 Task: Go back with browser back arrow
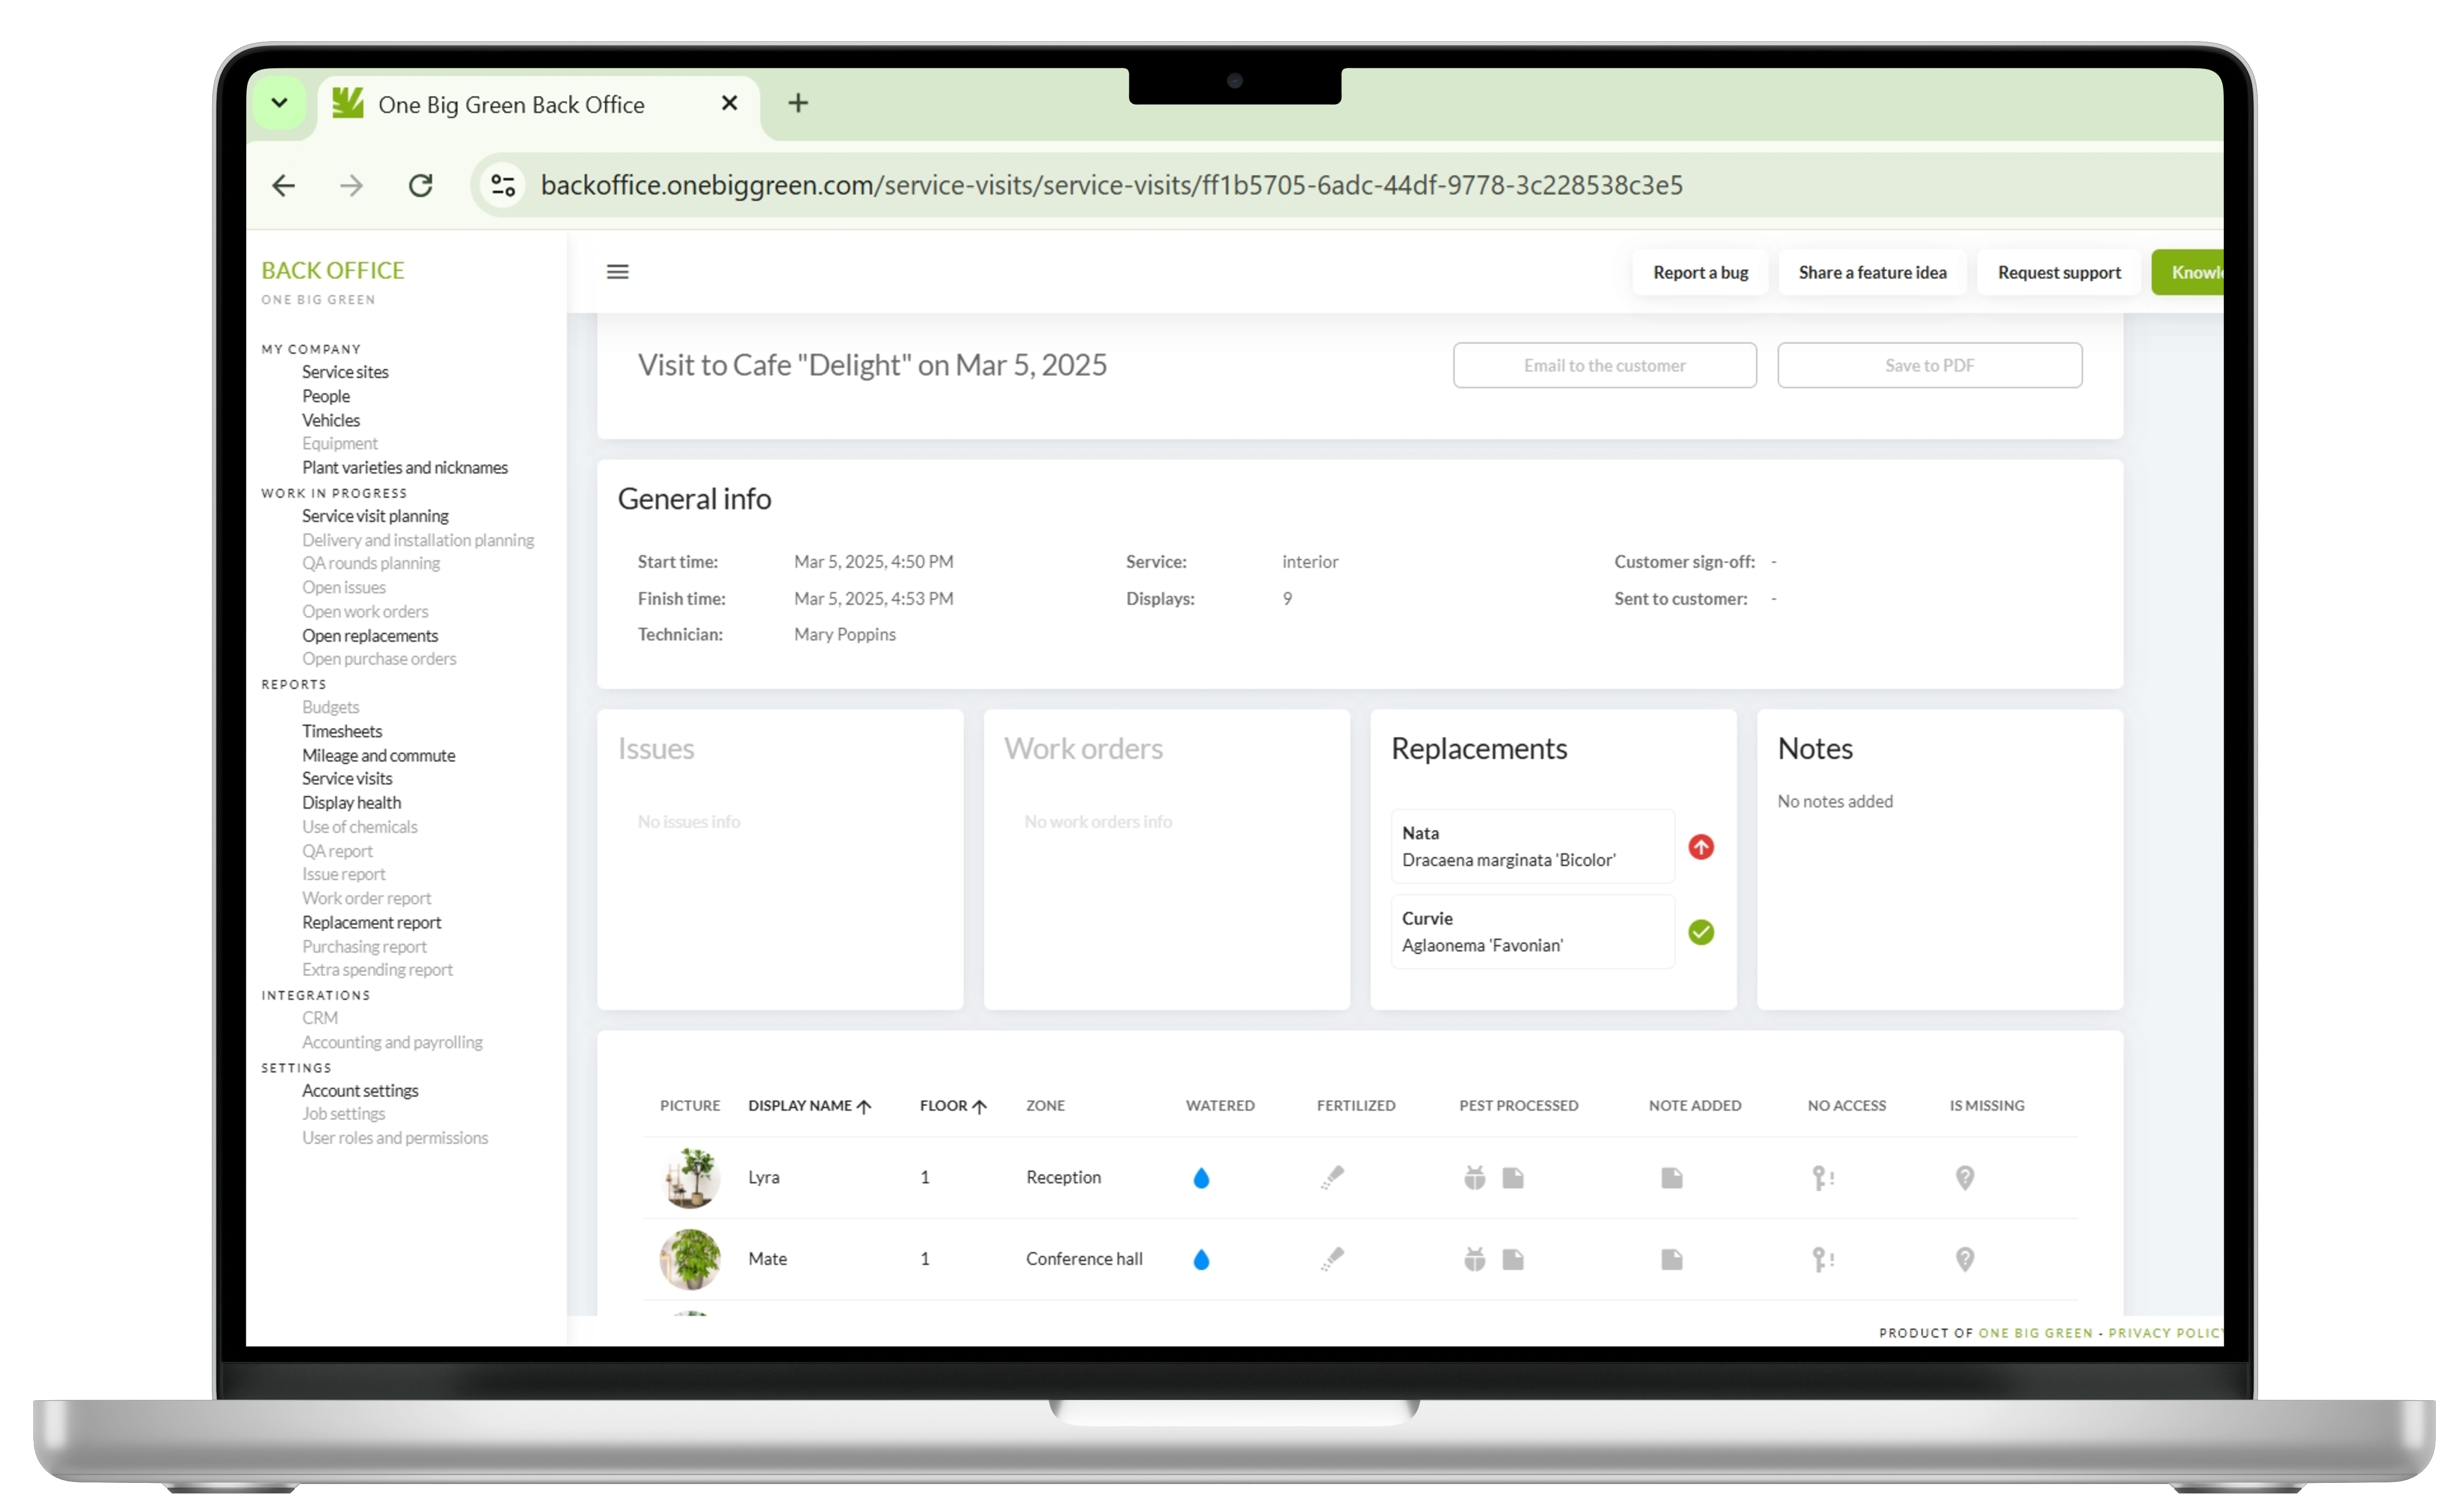pos(284,185)
